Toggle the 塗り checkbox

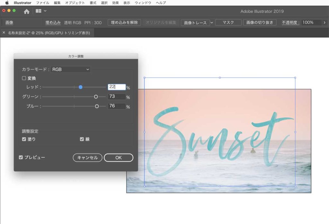pyautogui.click(x=24, y=139)
